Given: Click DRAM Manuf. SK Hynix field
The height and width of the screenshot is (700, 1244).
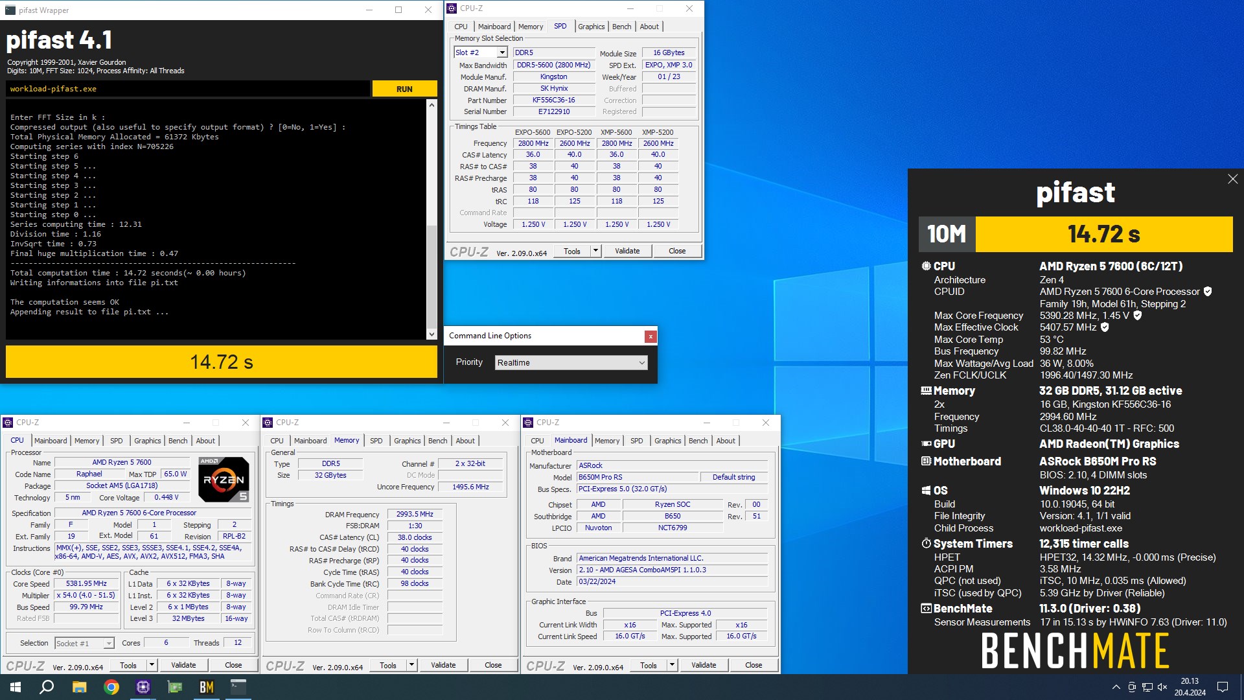Looking at the screenshot, I should (554, 89).
